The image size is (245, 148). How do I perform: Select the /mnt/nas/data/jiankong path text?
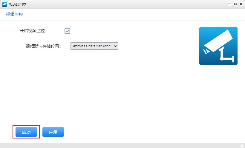[91, 46]
